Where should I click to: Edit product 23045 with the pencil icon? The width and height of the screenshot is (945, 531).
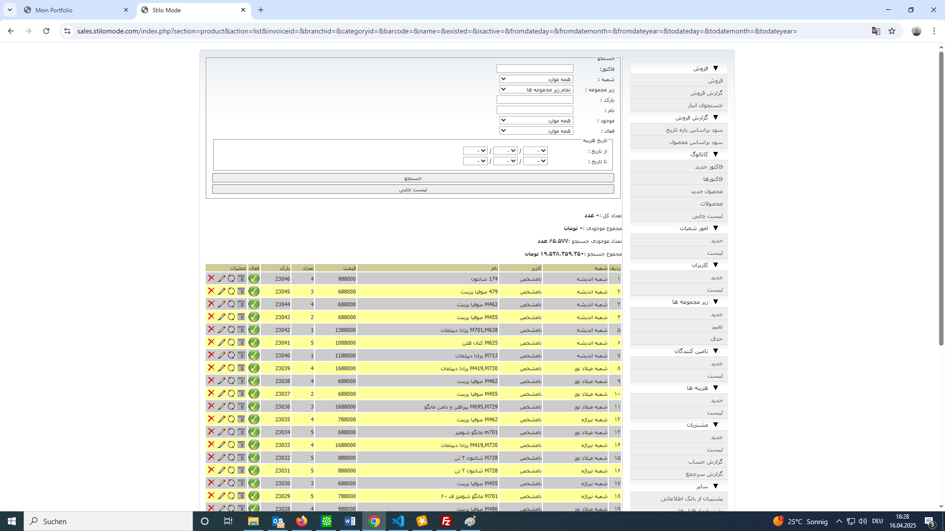point(221,291)
